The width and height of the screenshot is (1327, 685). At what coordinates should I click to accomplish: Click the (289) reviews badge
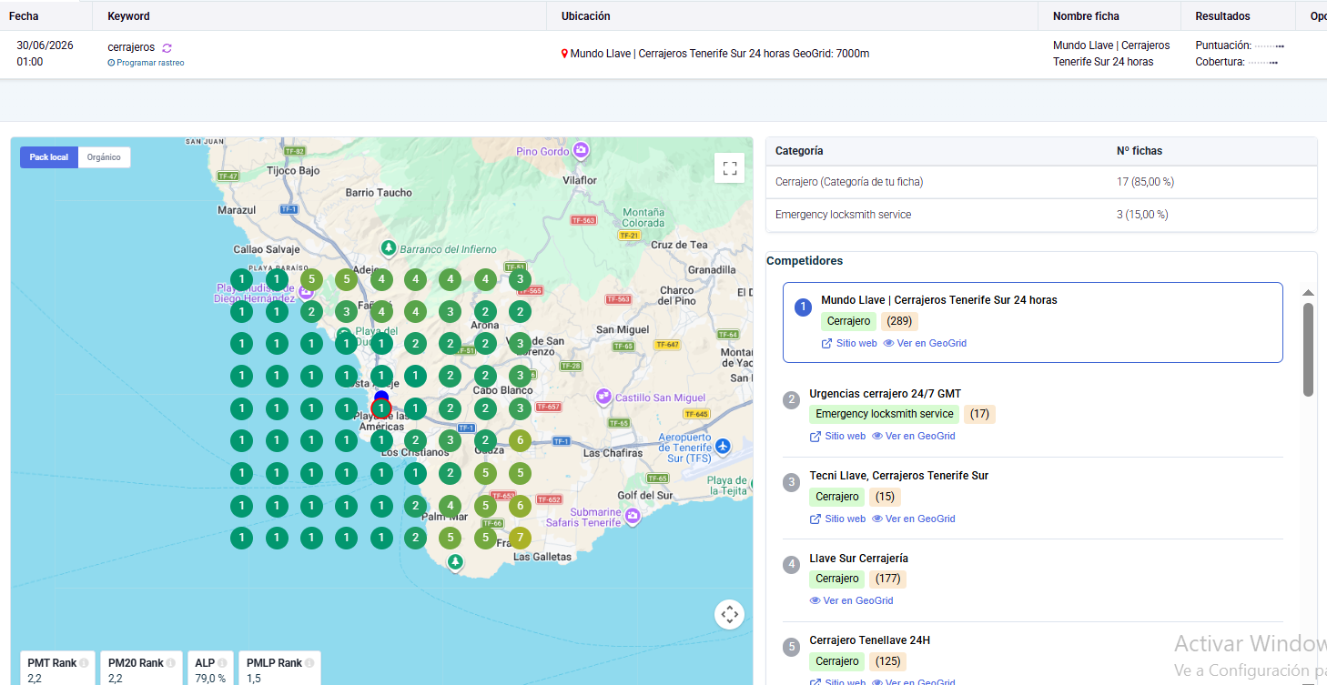coord(899,321)
